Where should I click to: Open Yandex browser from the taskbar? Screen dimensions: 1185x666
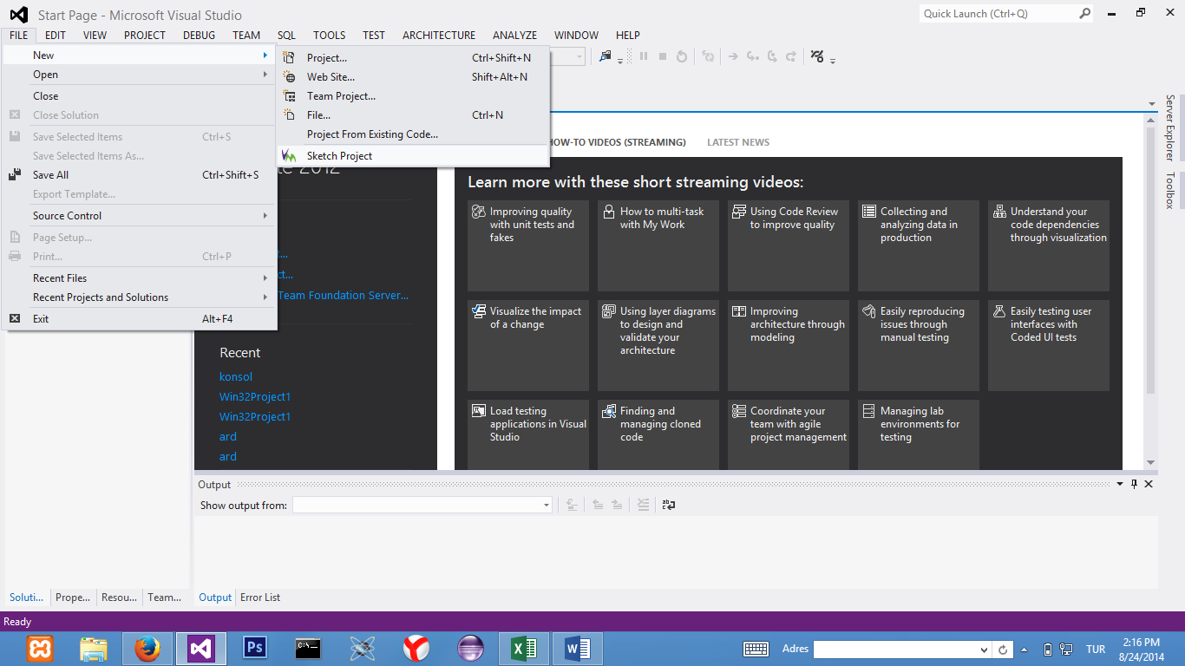[x=416, y=649]
